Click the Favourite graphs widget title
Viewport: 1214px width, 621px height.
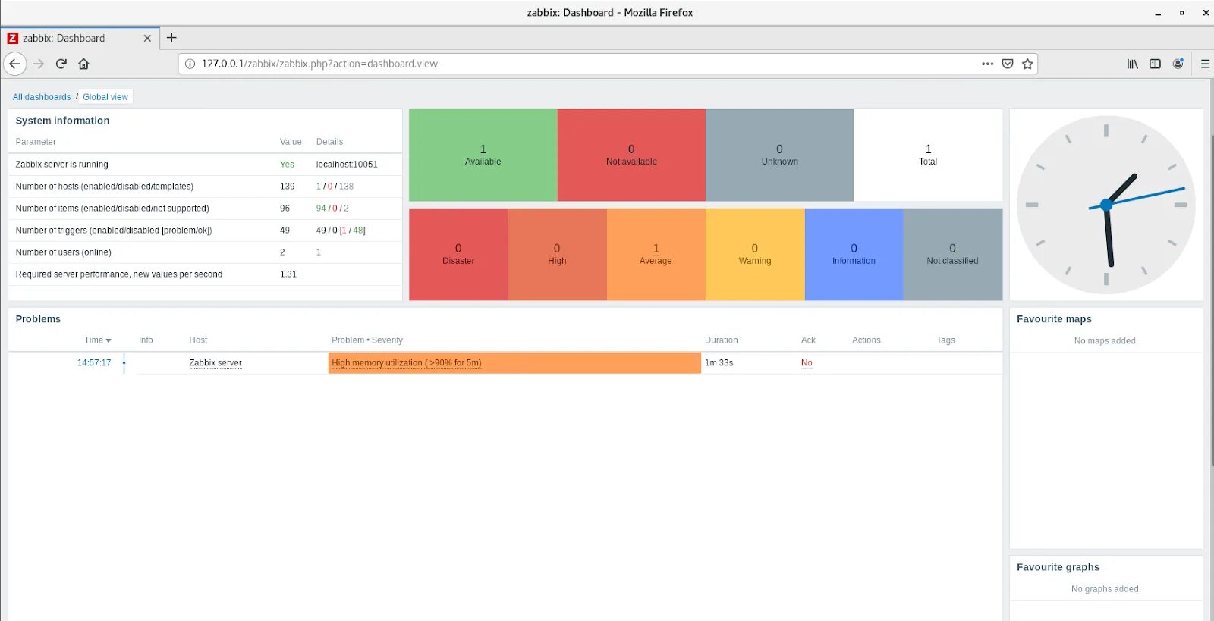click(x=1058, y=567)
